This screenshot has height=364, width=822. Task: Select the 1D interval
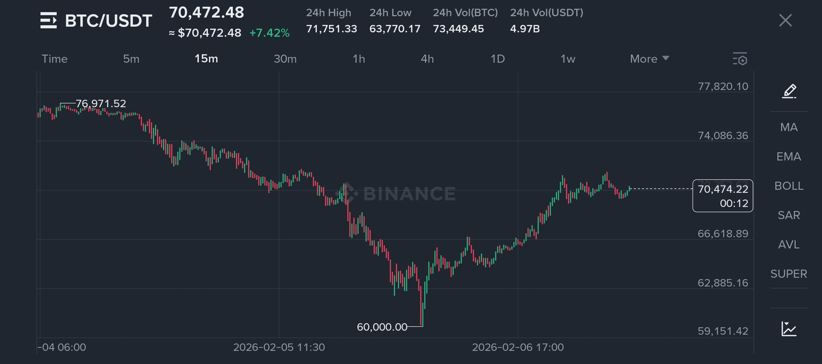[498, 59]
